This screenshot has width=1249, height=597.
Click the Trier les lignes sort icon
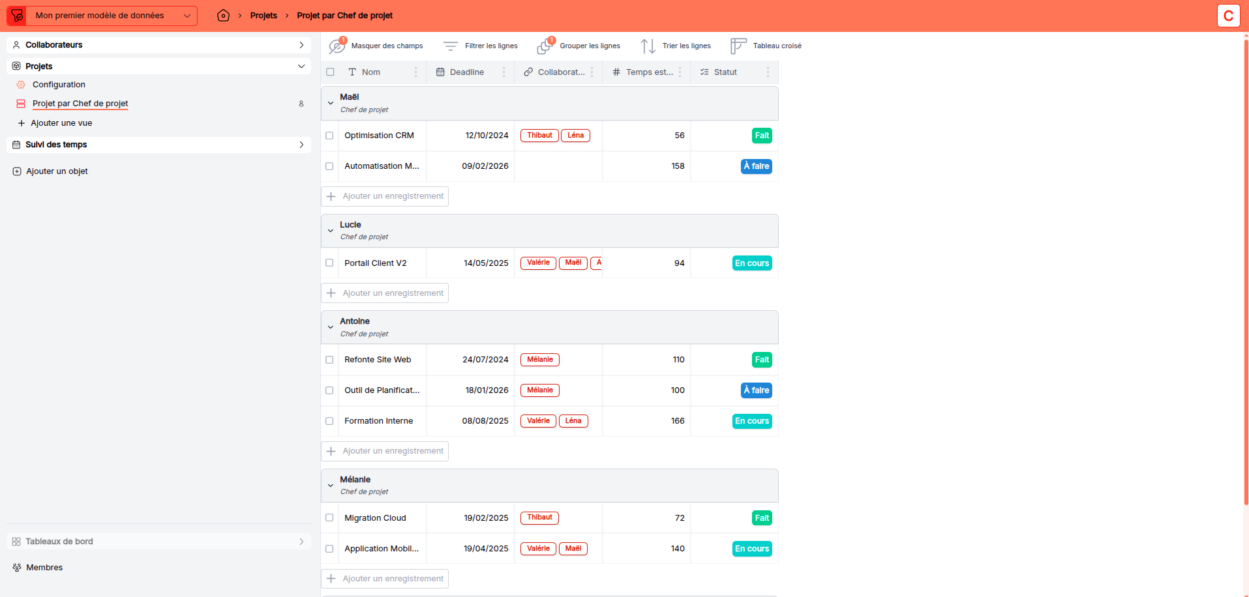648,46
